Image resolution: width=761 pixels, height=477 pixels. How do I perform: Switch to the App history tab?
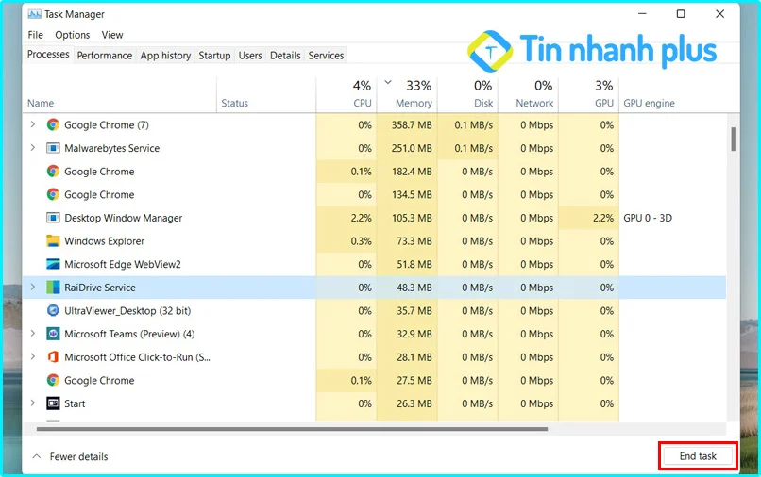point(165,56)
